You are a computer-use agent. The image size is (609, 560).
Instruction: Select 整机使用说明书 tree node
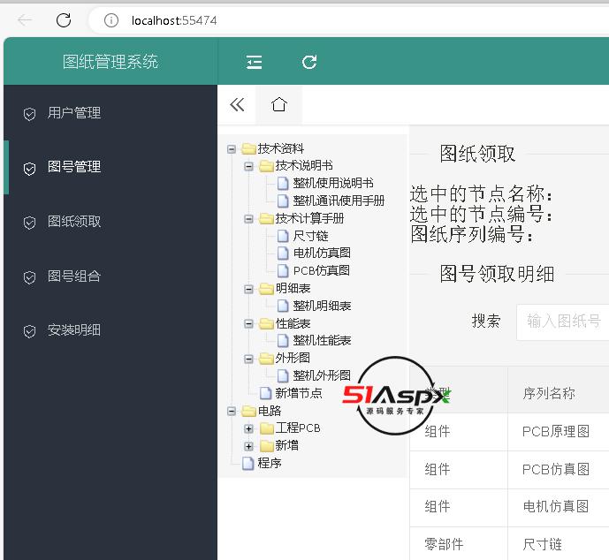(333, 183)
